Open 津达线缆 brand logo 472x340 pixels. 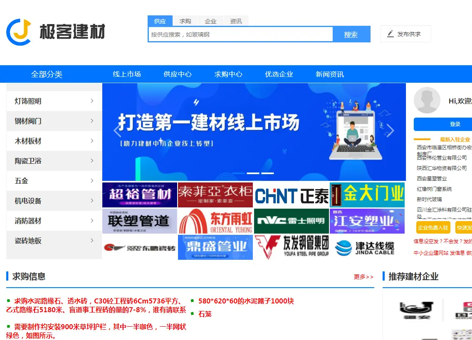click(367, 247)
